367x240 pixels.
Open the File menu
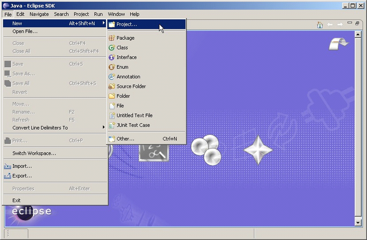(8, 14)
